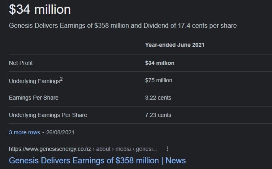Open 'Genesis Delivers Earnings of $358 million | News' result
Image resolution: width=272 pixels, height=169 pixels.
pos(97,161)
